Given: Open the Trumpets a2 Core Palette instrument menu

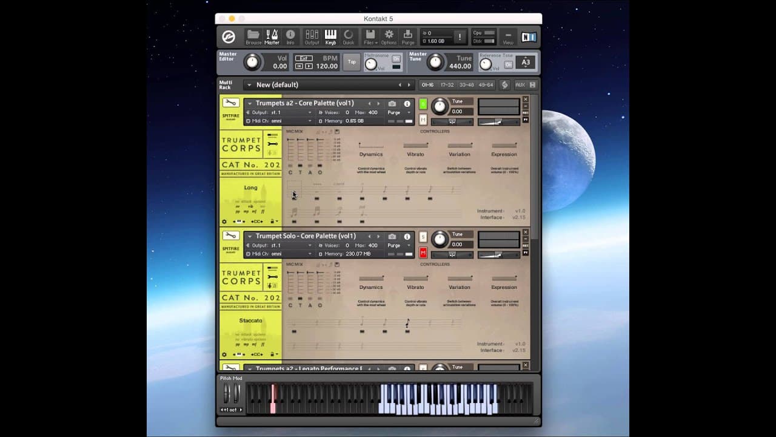Looking at the screenshot, I should point(249,104).
